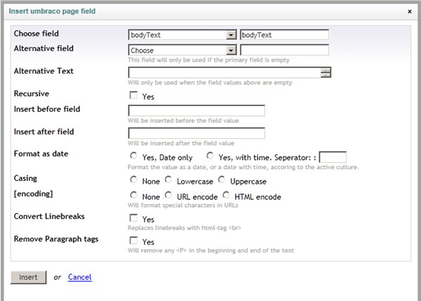The height and width of the screenshot is (301, 421).
Task: Focus the Insert before field input
Action: pyautogui.click(x=196, y=110)
